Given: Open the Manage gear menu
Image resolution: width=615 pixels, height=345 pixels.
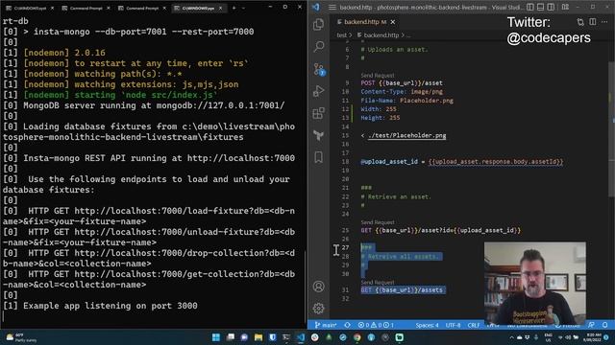Looking at the screenshot, I should [x=318, y=309].
